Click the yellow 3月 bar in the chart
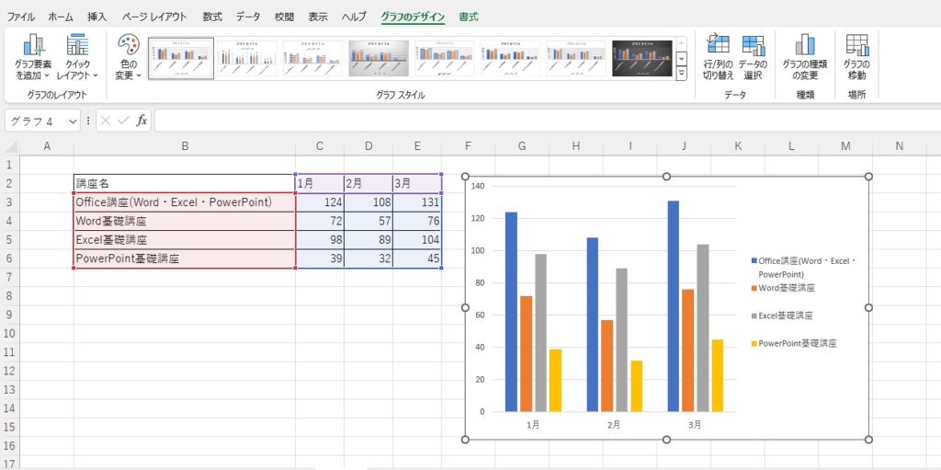The height and width of the screenshot is (470, 941). (x=717, y=375)
